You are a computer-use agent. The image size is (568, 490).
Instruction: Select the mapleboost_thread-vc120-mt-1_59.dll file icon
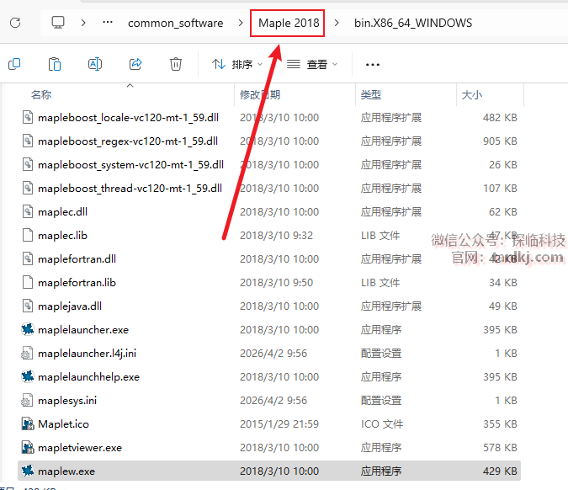coord(28,188)
